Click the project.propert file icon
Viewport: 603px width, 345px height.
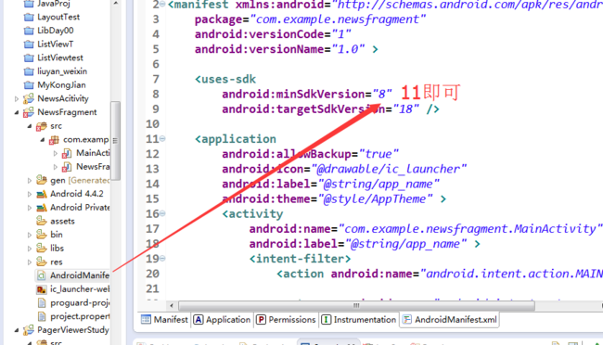pyautogui.click(x=42, y=316)
